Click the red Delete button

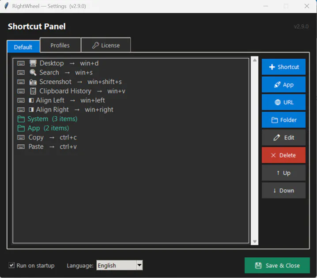tap(283, 155)
